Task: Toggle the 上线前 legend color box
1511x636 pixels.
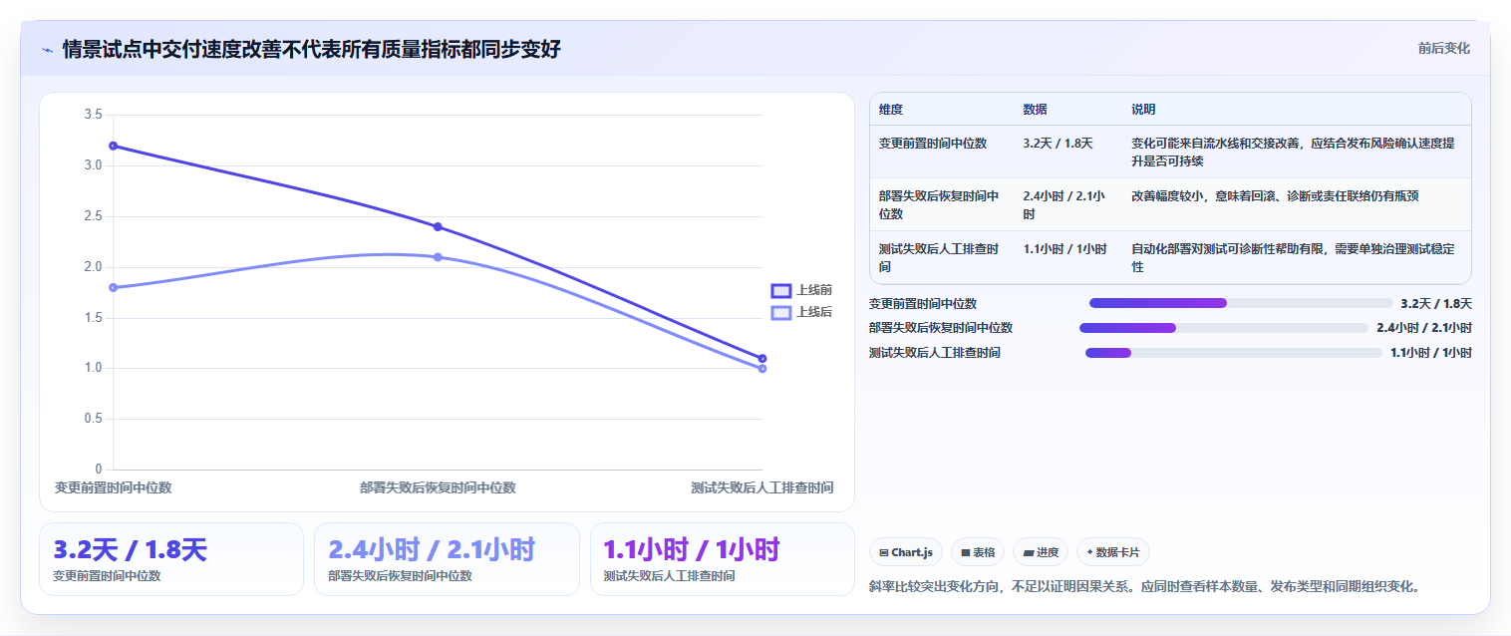Action: [x=781, y=290]
